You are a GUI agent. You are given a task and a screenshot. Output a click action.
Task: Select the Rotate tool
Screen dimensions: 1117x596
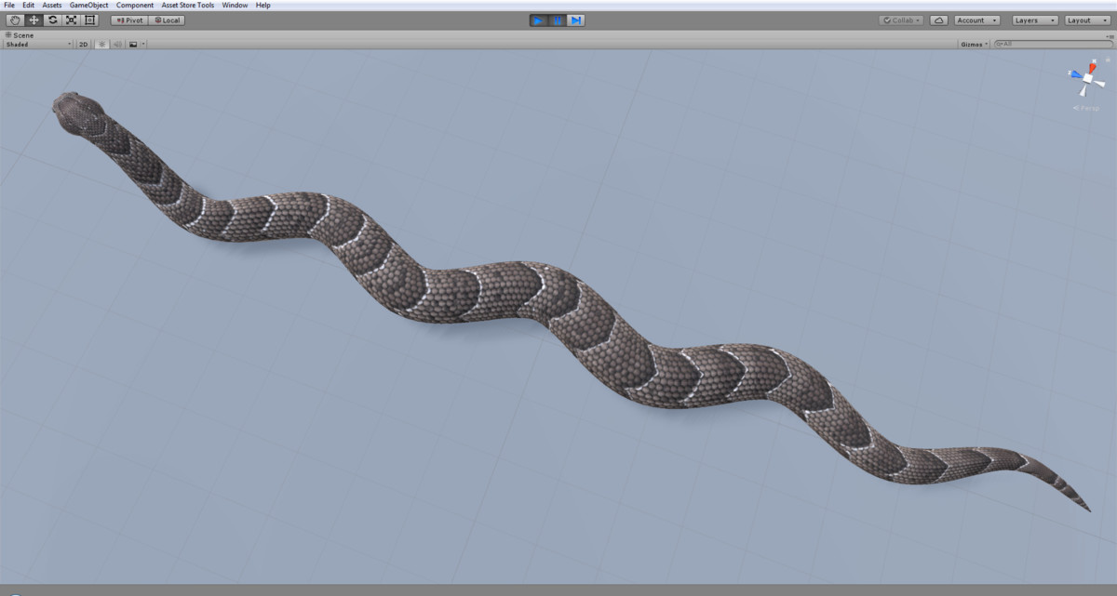(51, 20)
